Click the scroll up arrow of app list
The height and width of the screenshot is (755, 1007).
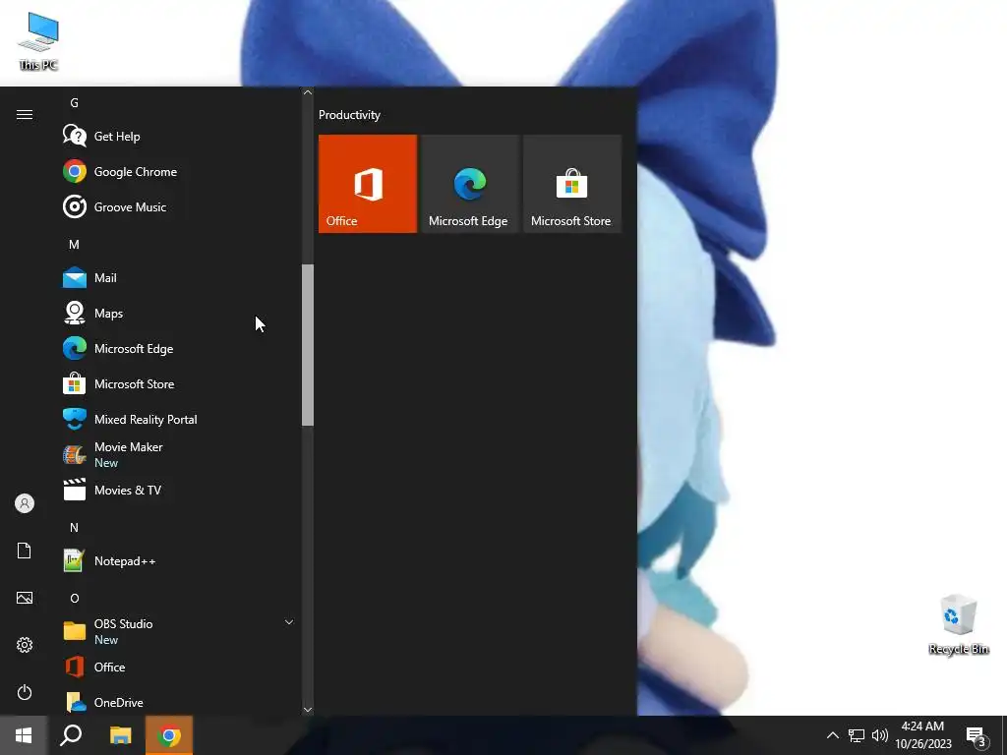coord(308,92)
